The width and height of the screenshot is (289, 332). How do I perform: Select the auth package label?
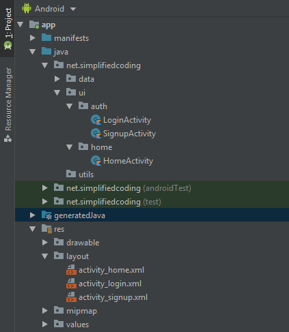click(99, 106)
